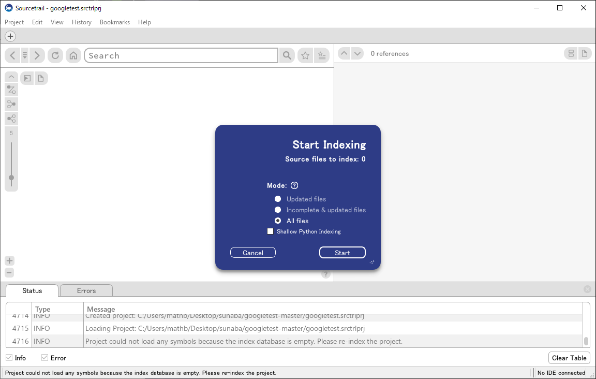This screenshot has height=379, width=596.
Task: Click the Sourcetrail app icon in title bar
Action: [x=9, y=8]
